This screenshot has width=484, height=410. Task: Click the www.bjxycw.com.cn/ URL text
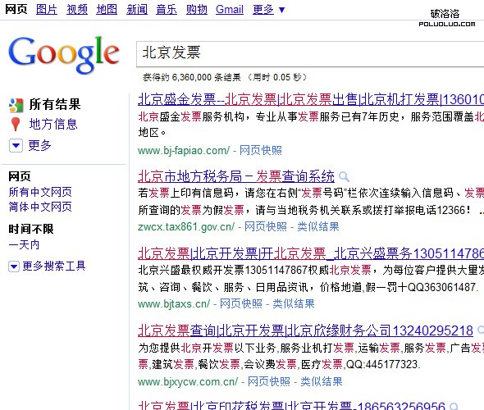(188, 381)
